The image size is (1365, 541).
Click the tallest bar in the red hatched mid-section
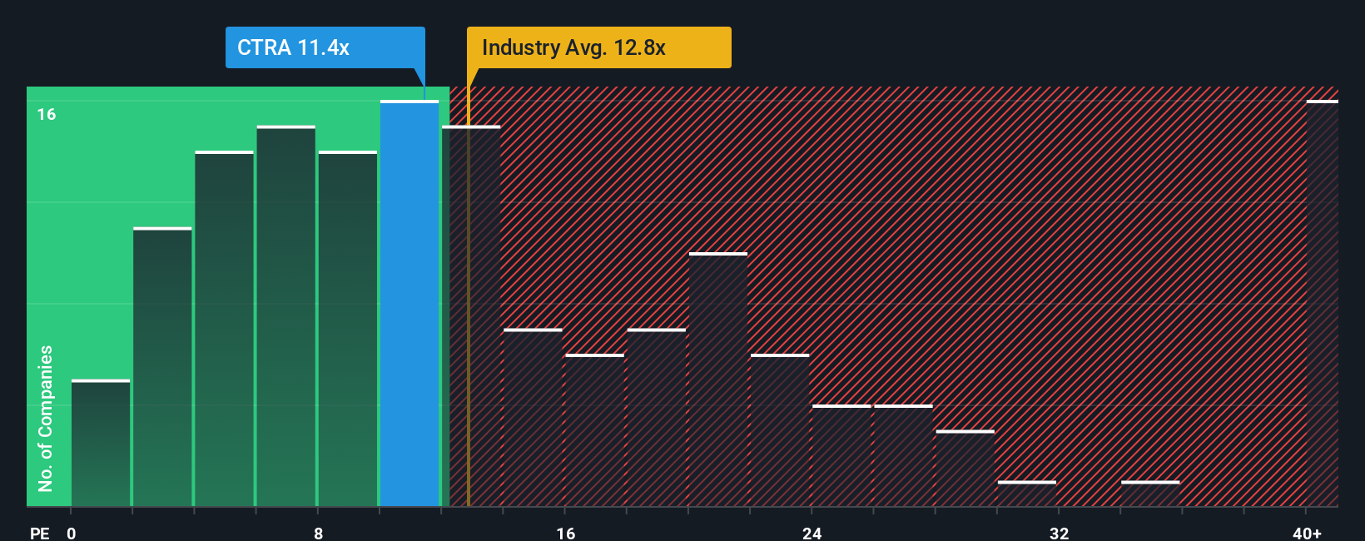click(718, 380)
